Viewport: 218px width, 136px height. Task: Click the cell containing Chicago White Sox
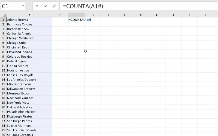(29, 38)
